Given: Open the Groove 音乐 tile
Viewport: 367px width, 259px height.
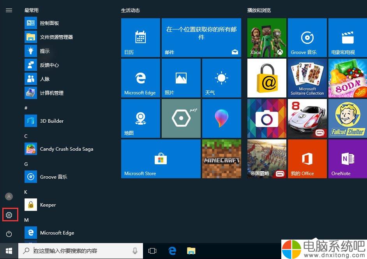Looking at the screenshot, I should [307, 38].
